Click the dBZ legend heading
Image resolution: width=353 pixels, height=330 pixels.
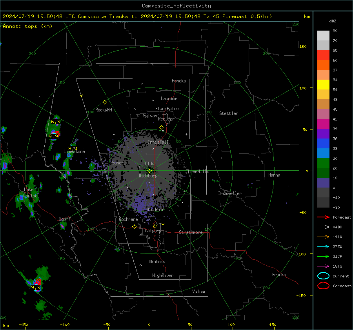tap(333, 21)
